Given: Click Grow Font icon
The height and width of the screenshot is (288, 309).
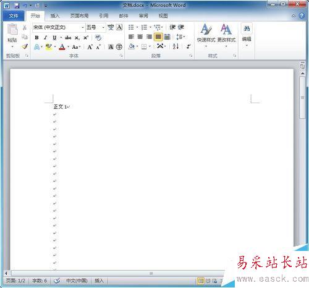Looking at the screenshot, I should 90,47.
